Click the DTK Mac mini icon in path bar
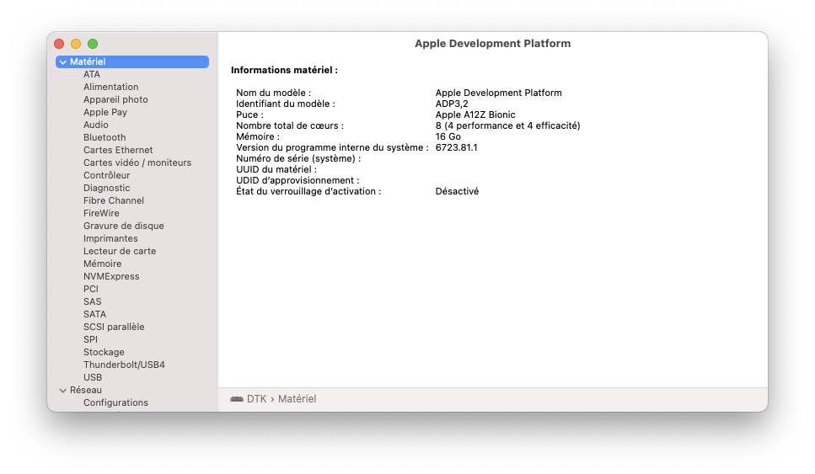This screenshot has width=815, height=474. [237, 399]
